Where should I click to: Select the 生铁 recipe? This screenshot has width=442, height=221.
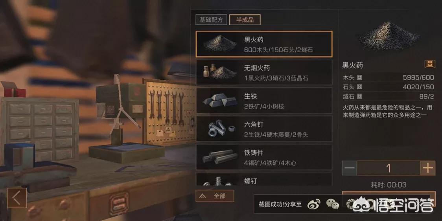tap(264, 100)
